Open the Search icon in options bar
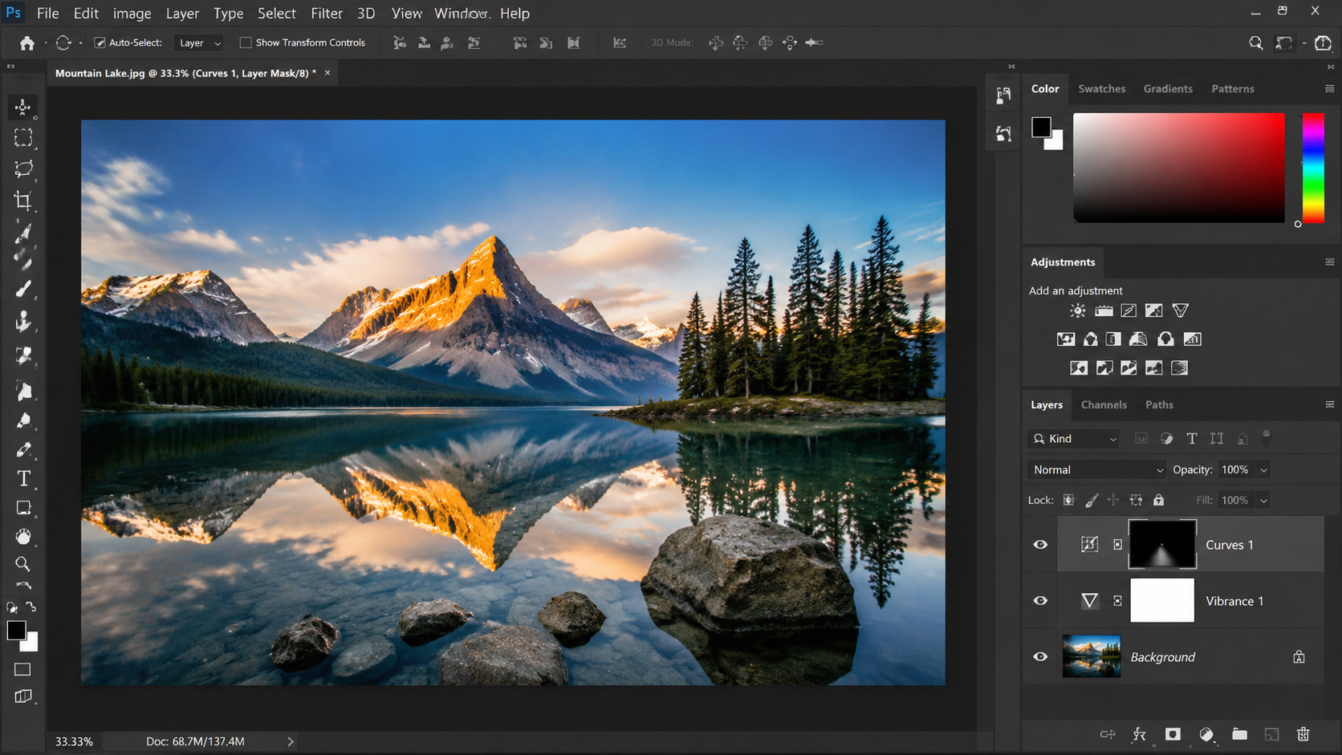Image resolution: width=1342 pixels, height=755 pixels. (x=1256, y=43)
